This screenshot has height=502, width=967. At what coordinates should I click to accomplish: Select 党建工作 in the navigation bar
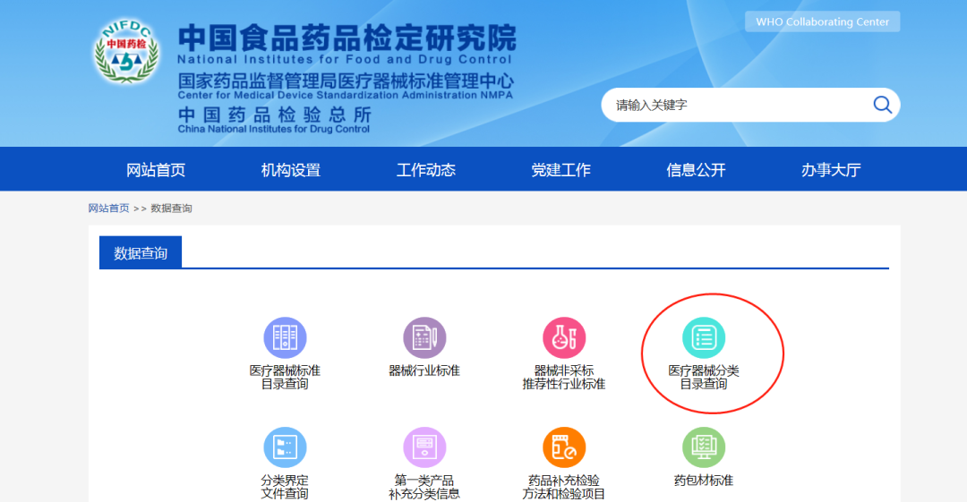tap(561, 170)
